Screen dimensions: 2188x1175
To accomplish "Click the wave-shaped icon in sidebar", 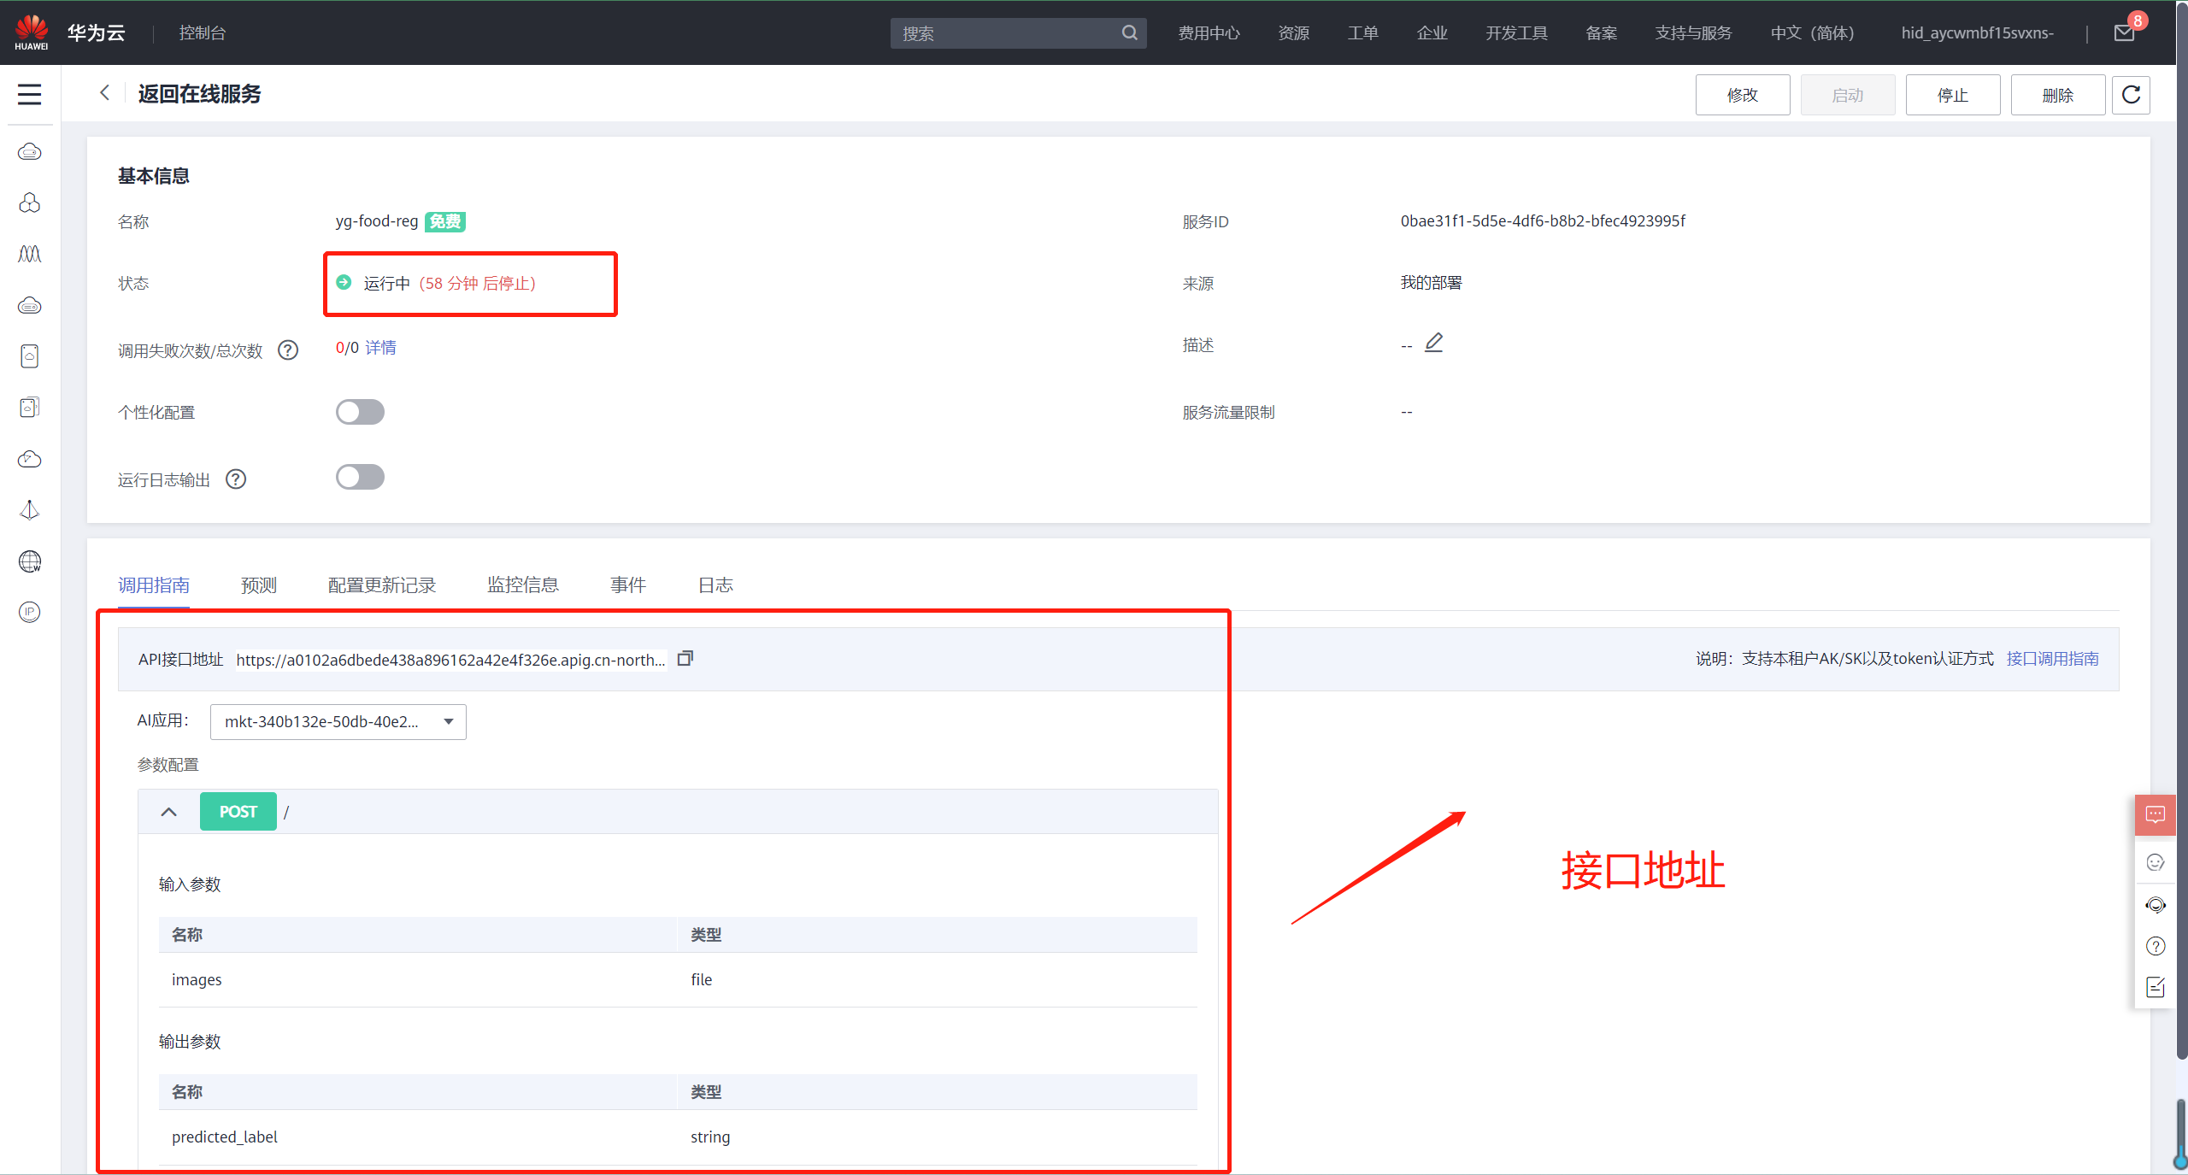I will 30,254.
